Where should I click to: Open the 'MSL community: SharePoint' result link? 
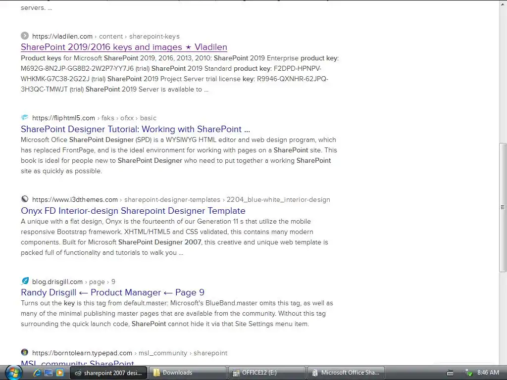pyautogui.click(x=77, y=363)
